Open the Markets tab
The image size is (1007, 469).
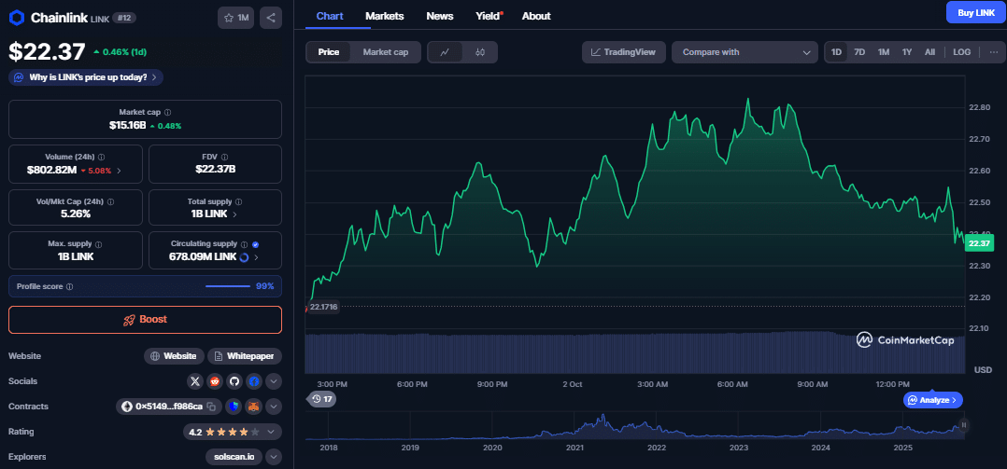pos(385,16)
